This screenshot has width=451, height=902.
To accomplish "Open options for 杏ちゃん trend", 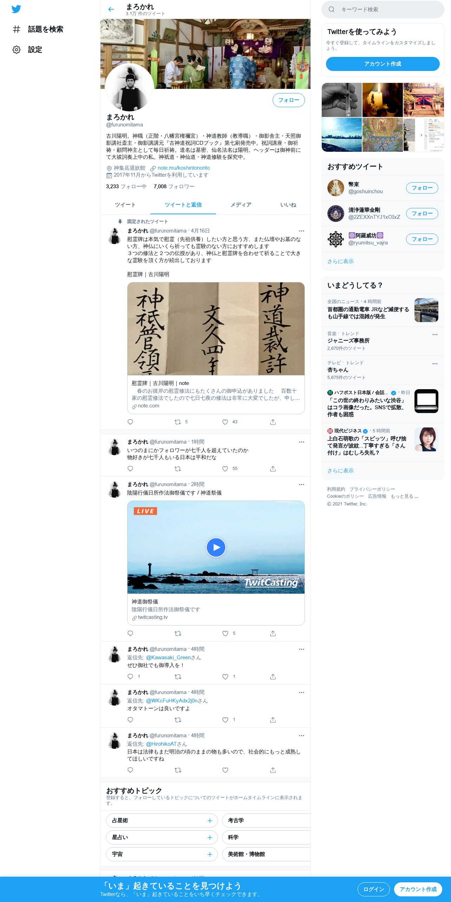I will point(435,364).
